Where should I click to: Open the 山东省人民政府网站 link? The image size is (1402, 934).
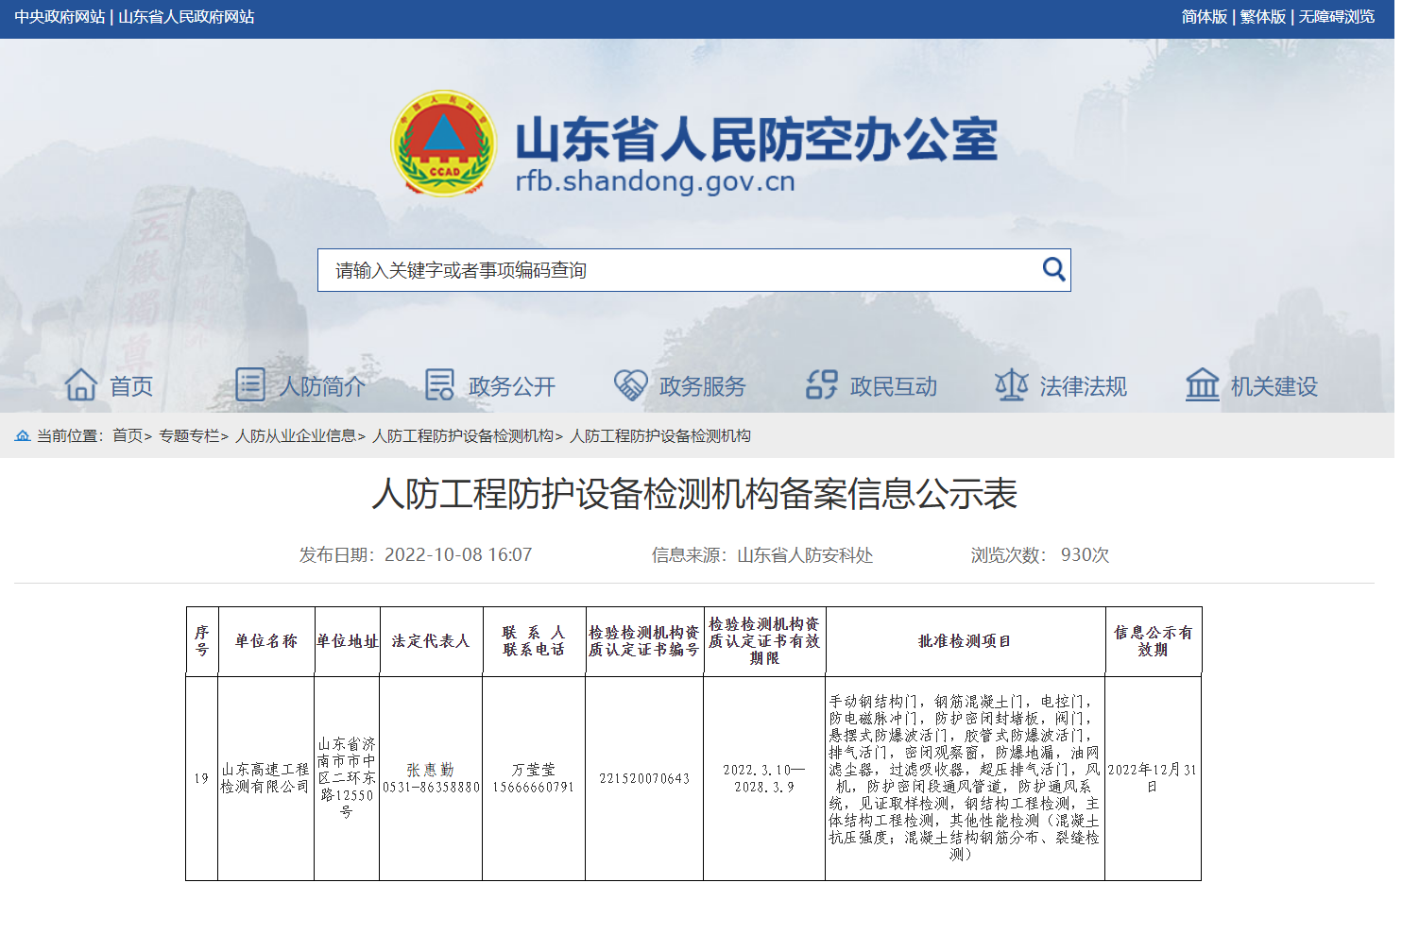point(186,17)
